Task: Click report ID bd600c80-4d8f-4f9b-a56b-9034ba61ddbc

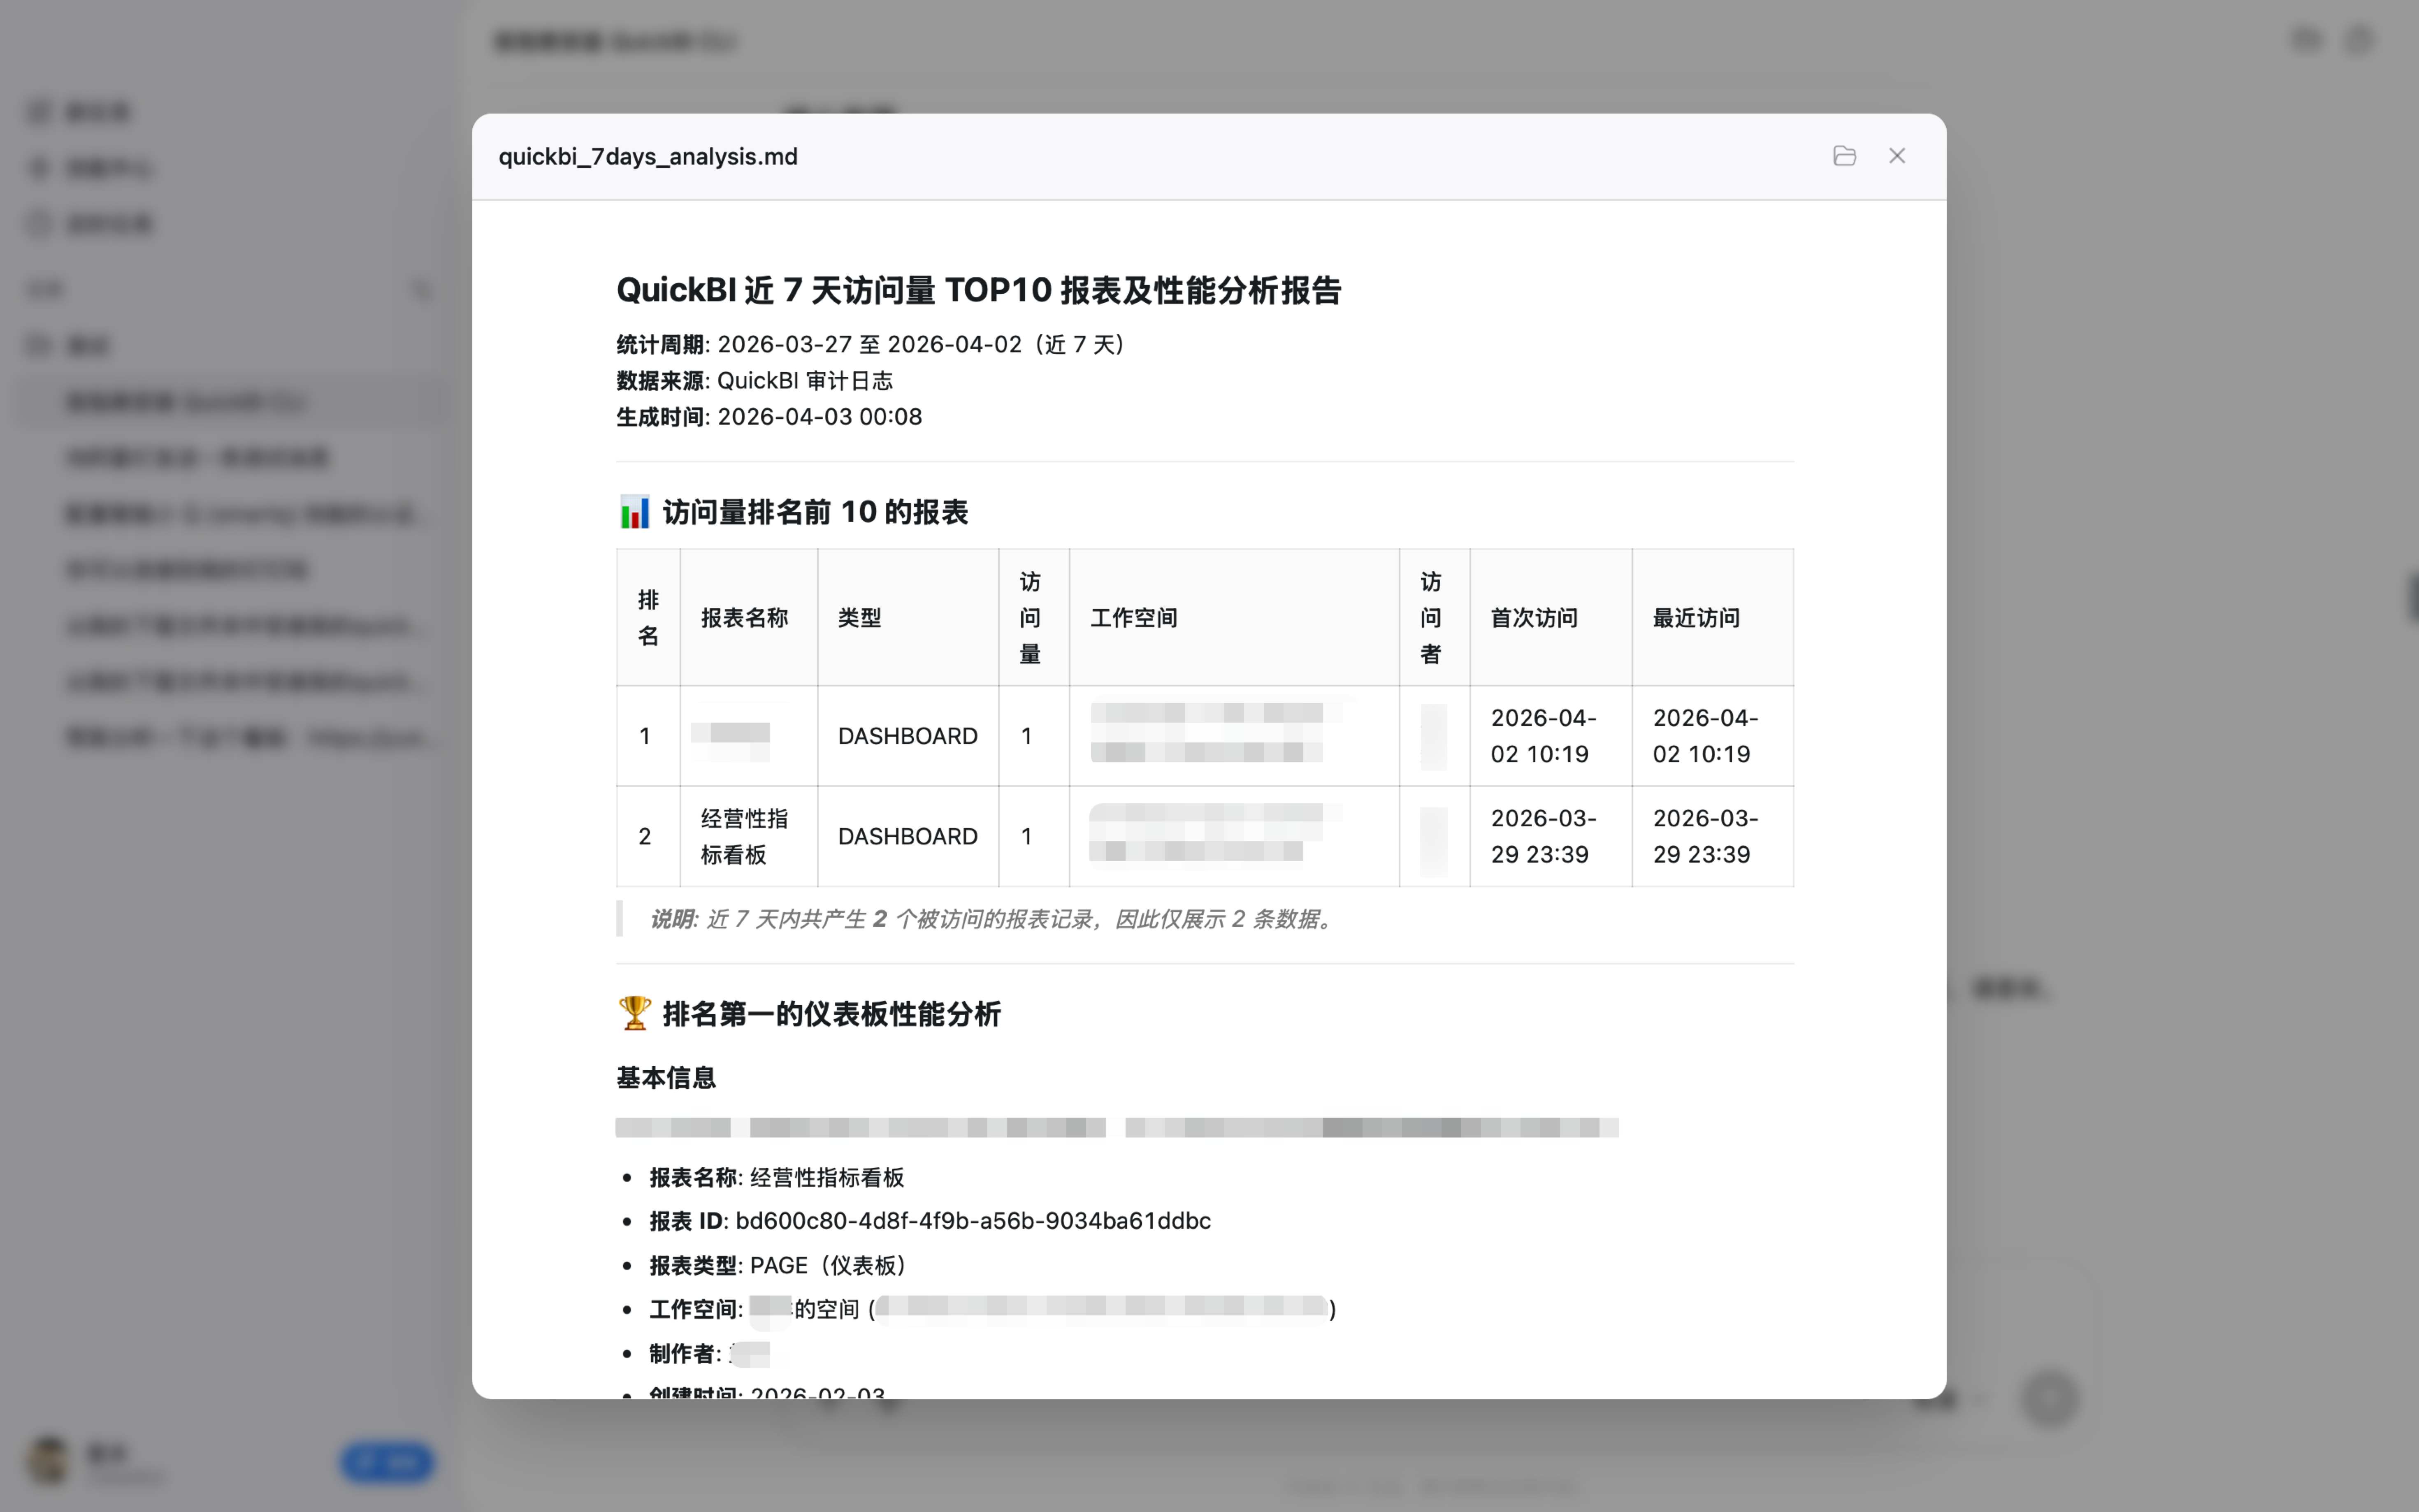Action: coord(972,1221)
